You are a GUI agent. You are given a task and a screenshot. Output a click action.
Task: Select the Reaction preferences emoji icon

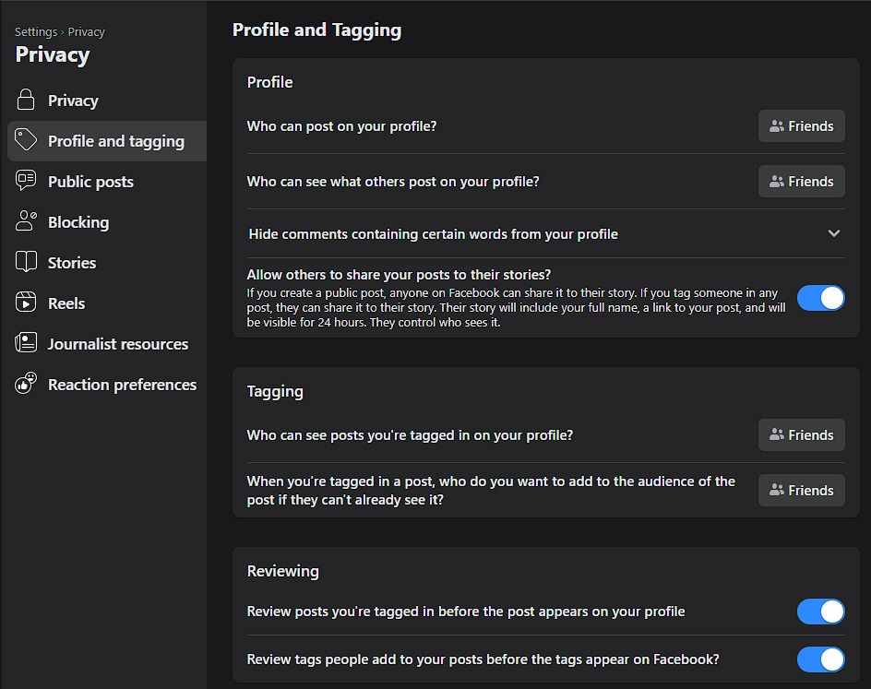point(24,384)
